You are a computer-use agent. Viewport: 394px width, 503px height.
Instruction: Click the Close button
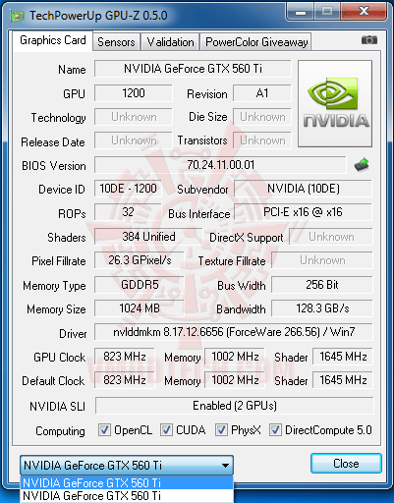click(346, 463)
